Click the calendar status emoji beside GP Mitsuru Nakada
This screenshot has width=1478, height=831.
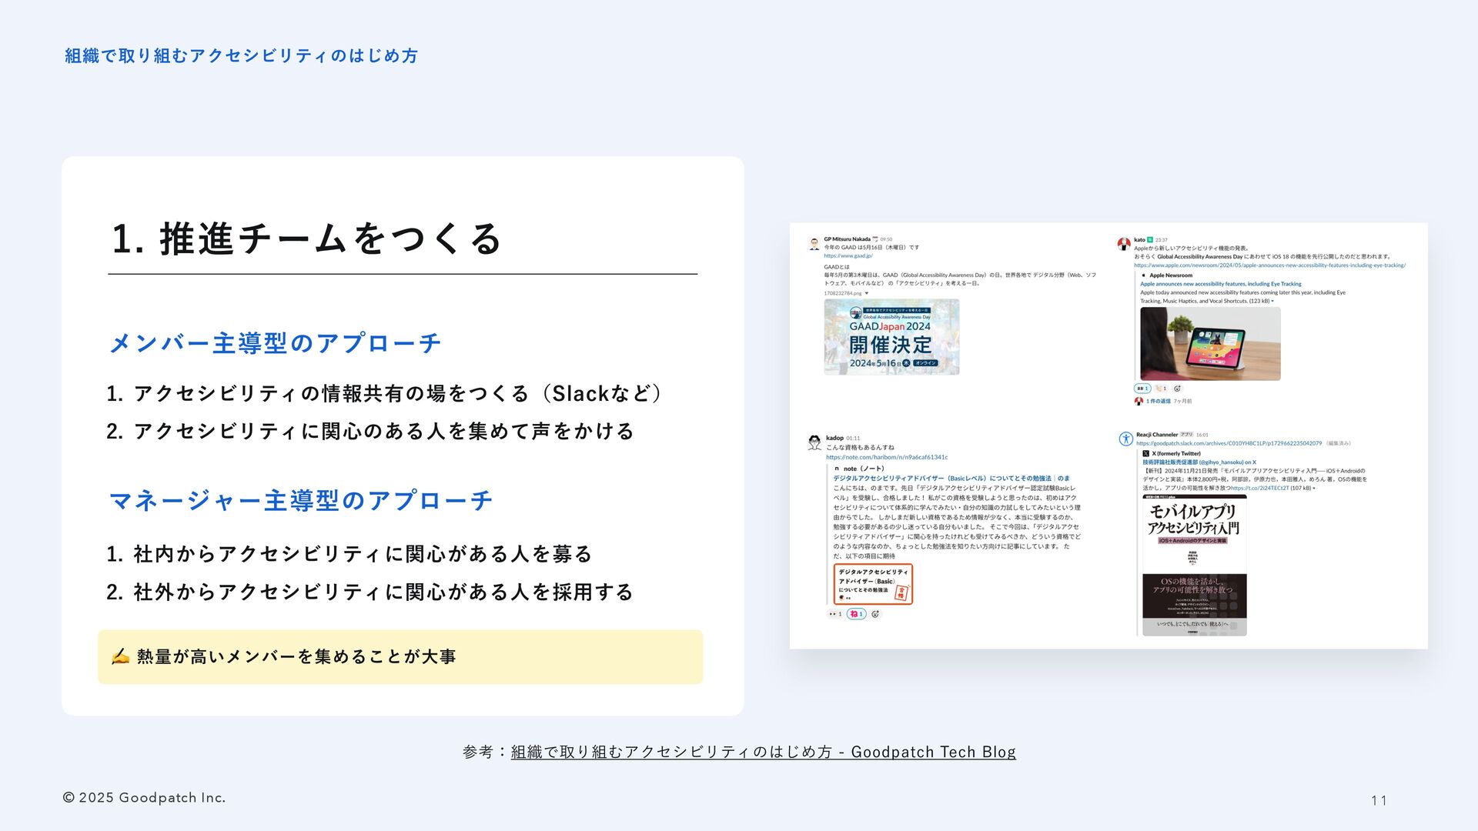875,239
